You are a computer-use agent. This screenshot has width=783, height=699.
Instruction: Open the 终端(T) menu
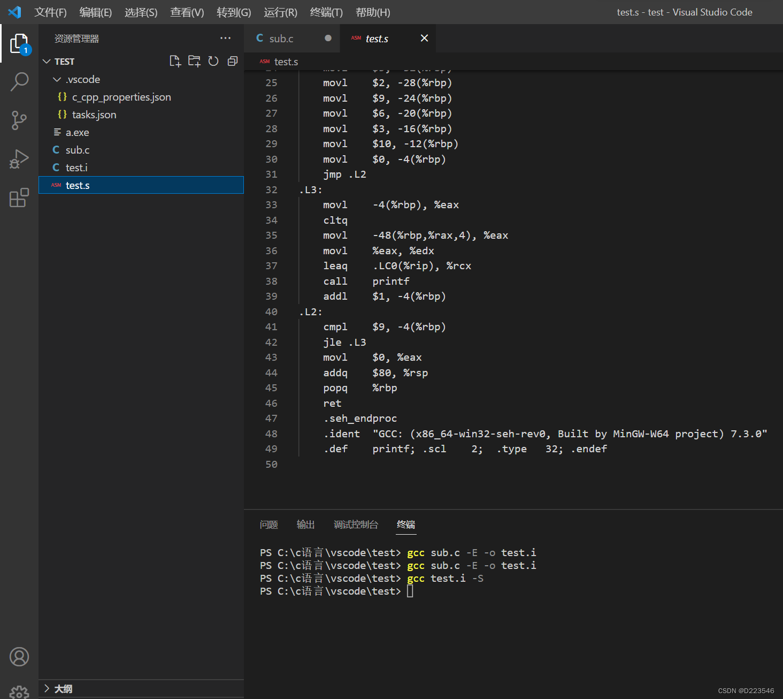[x=326, y=12]
